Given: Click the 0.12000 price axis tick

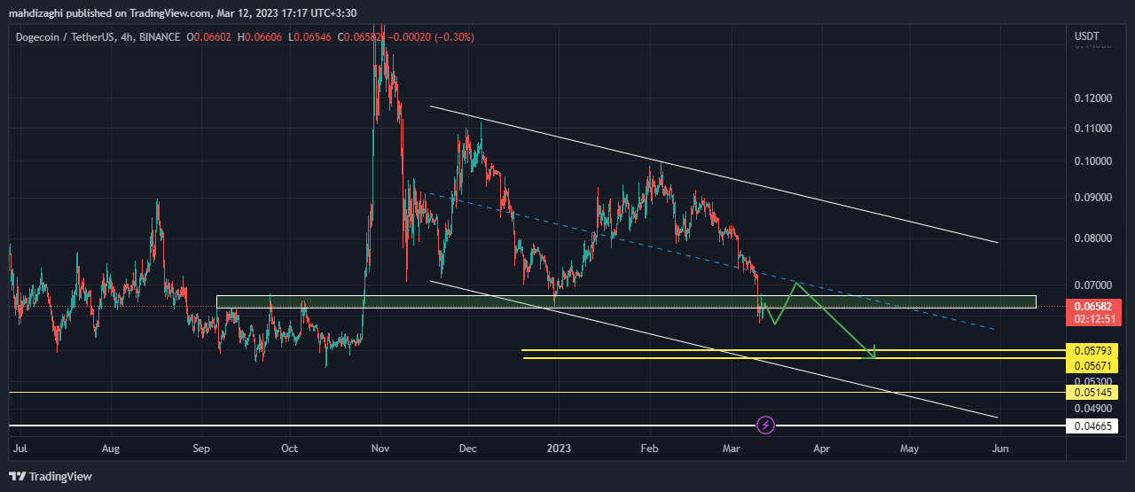Looking at the screenshot, I should [1092, 98].
